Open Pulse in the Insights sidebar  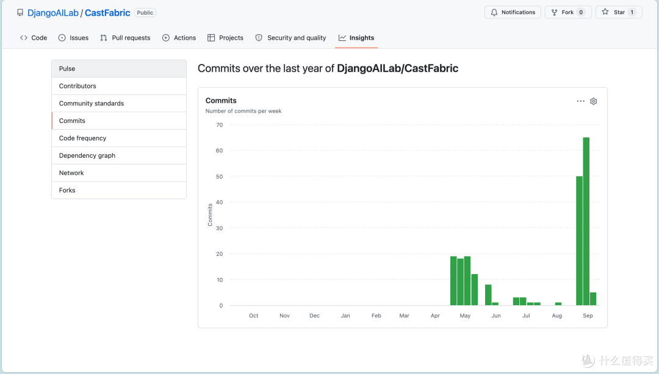119,68
